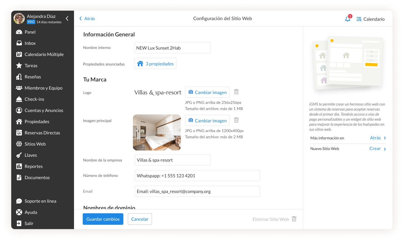
Task: Click the Cuentas y Anuncios user icon
Action: tap(19, 110)
